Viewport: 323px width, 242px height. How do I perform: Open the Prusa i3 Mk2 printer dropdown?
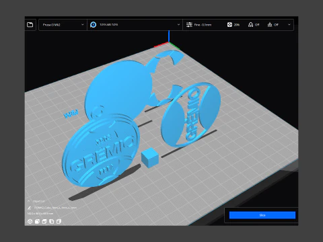(63, 25)
